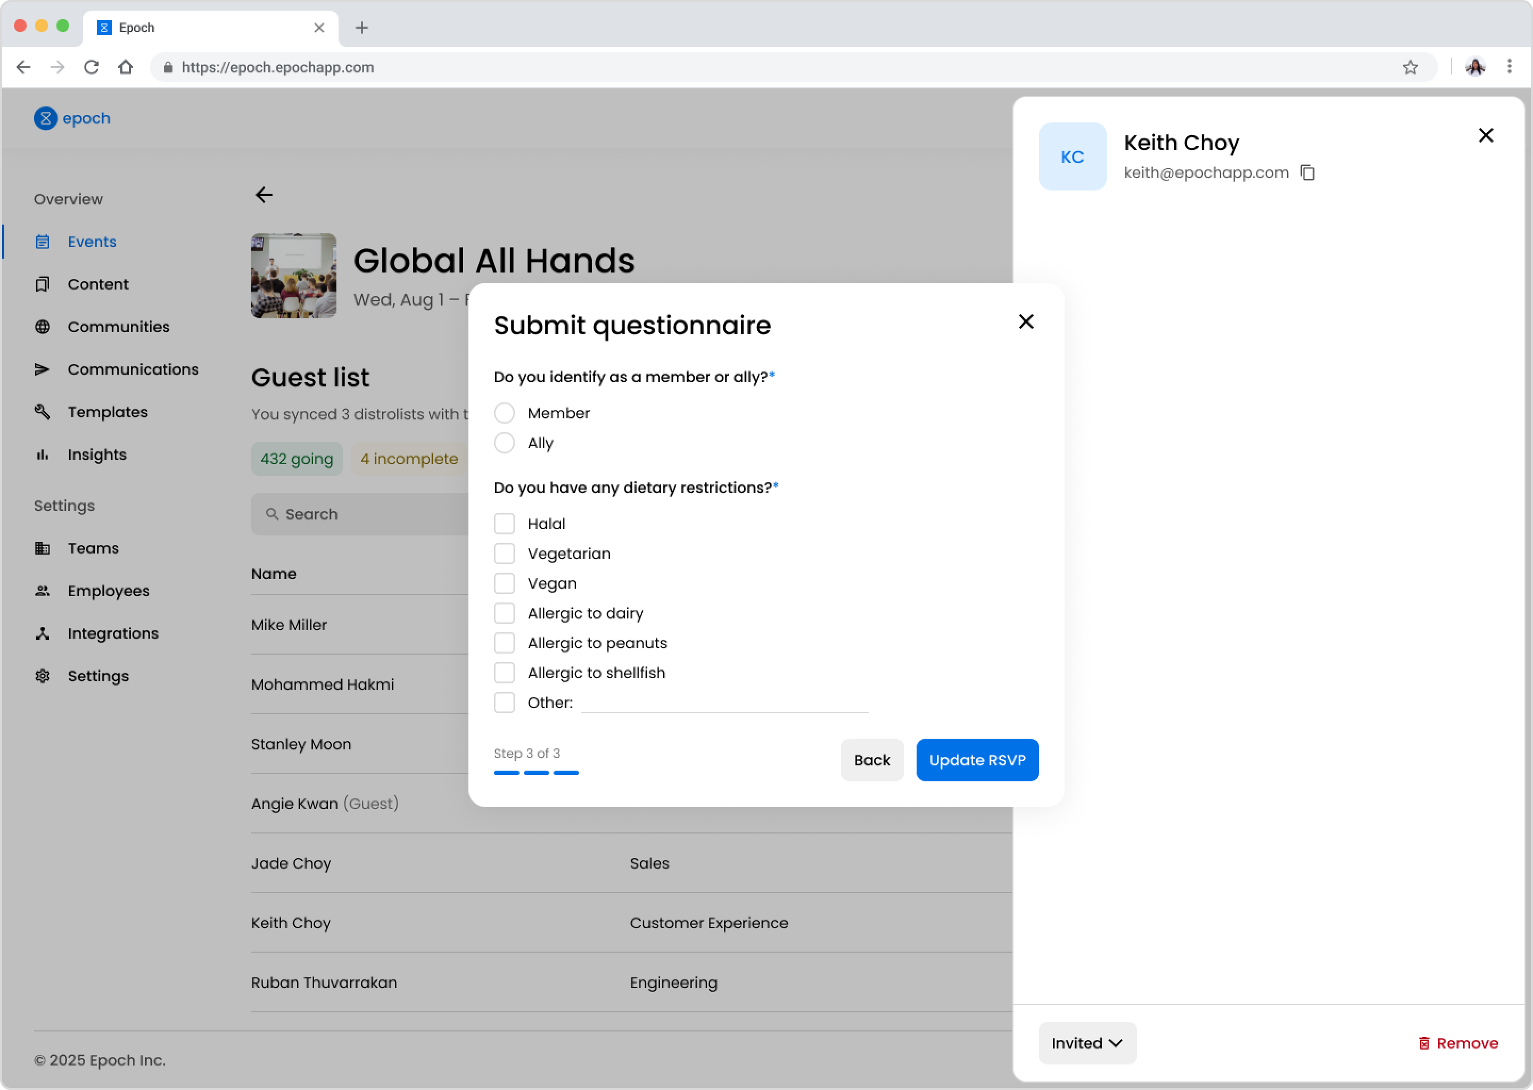Click the Employees people icon
The image size is (1533, 1090).
(42, 591)
